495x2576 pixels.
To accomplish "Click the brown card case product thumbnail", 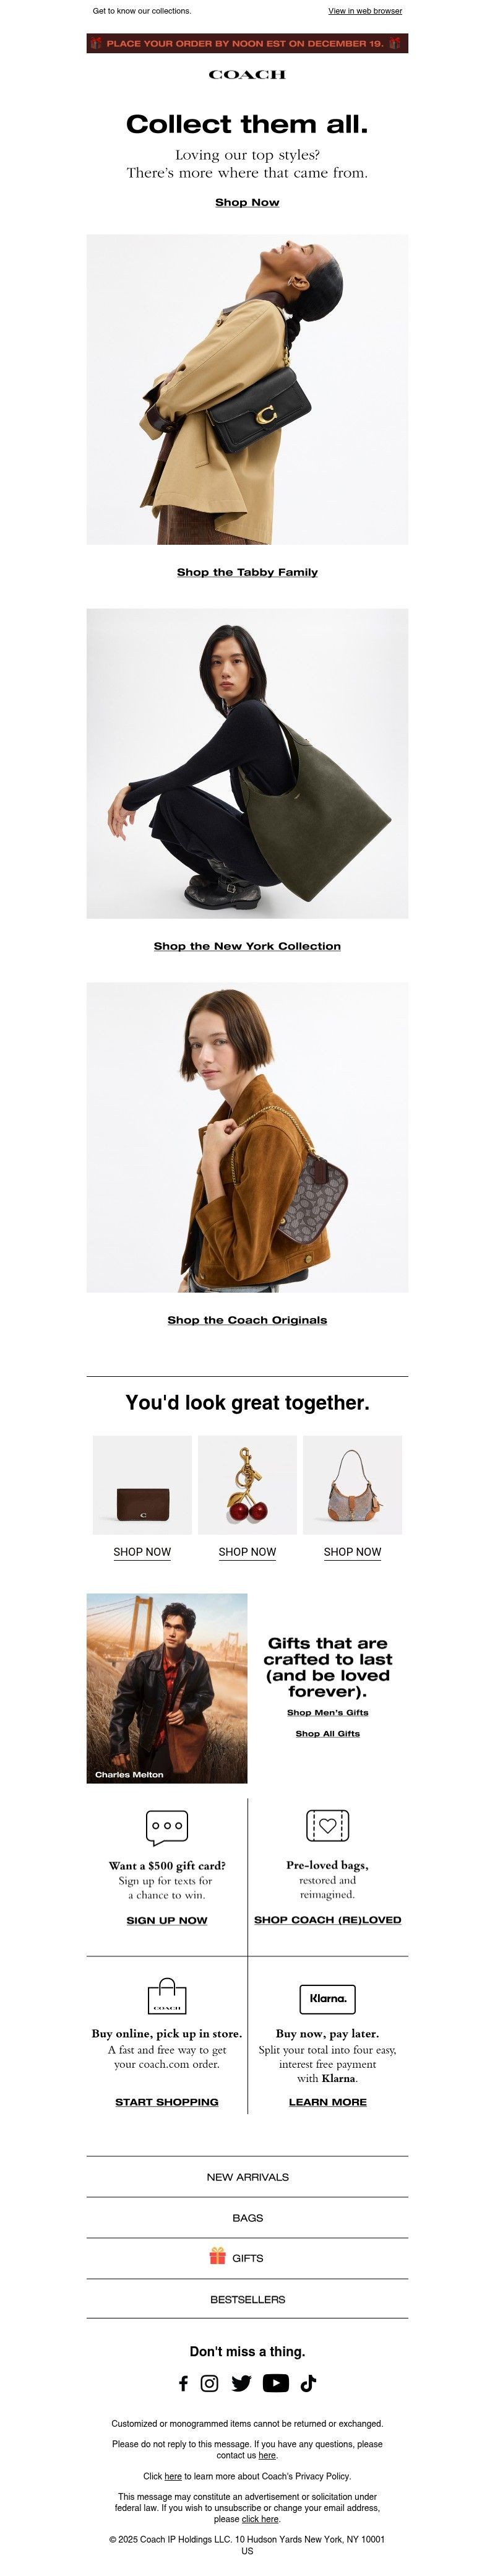I will tap(142, 1485).
